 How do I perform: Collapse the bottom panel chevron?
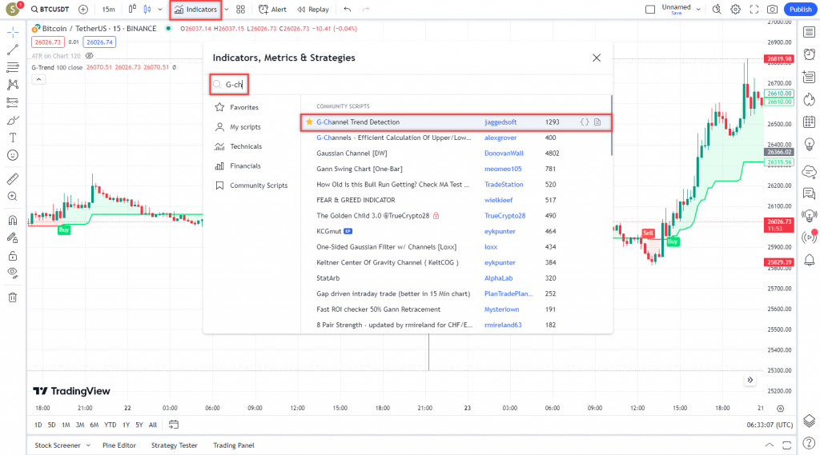pos(770,445)
